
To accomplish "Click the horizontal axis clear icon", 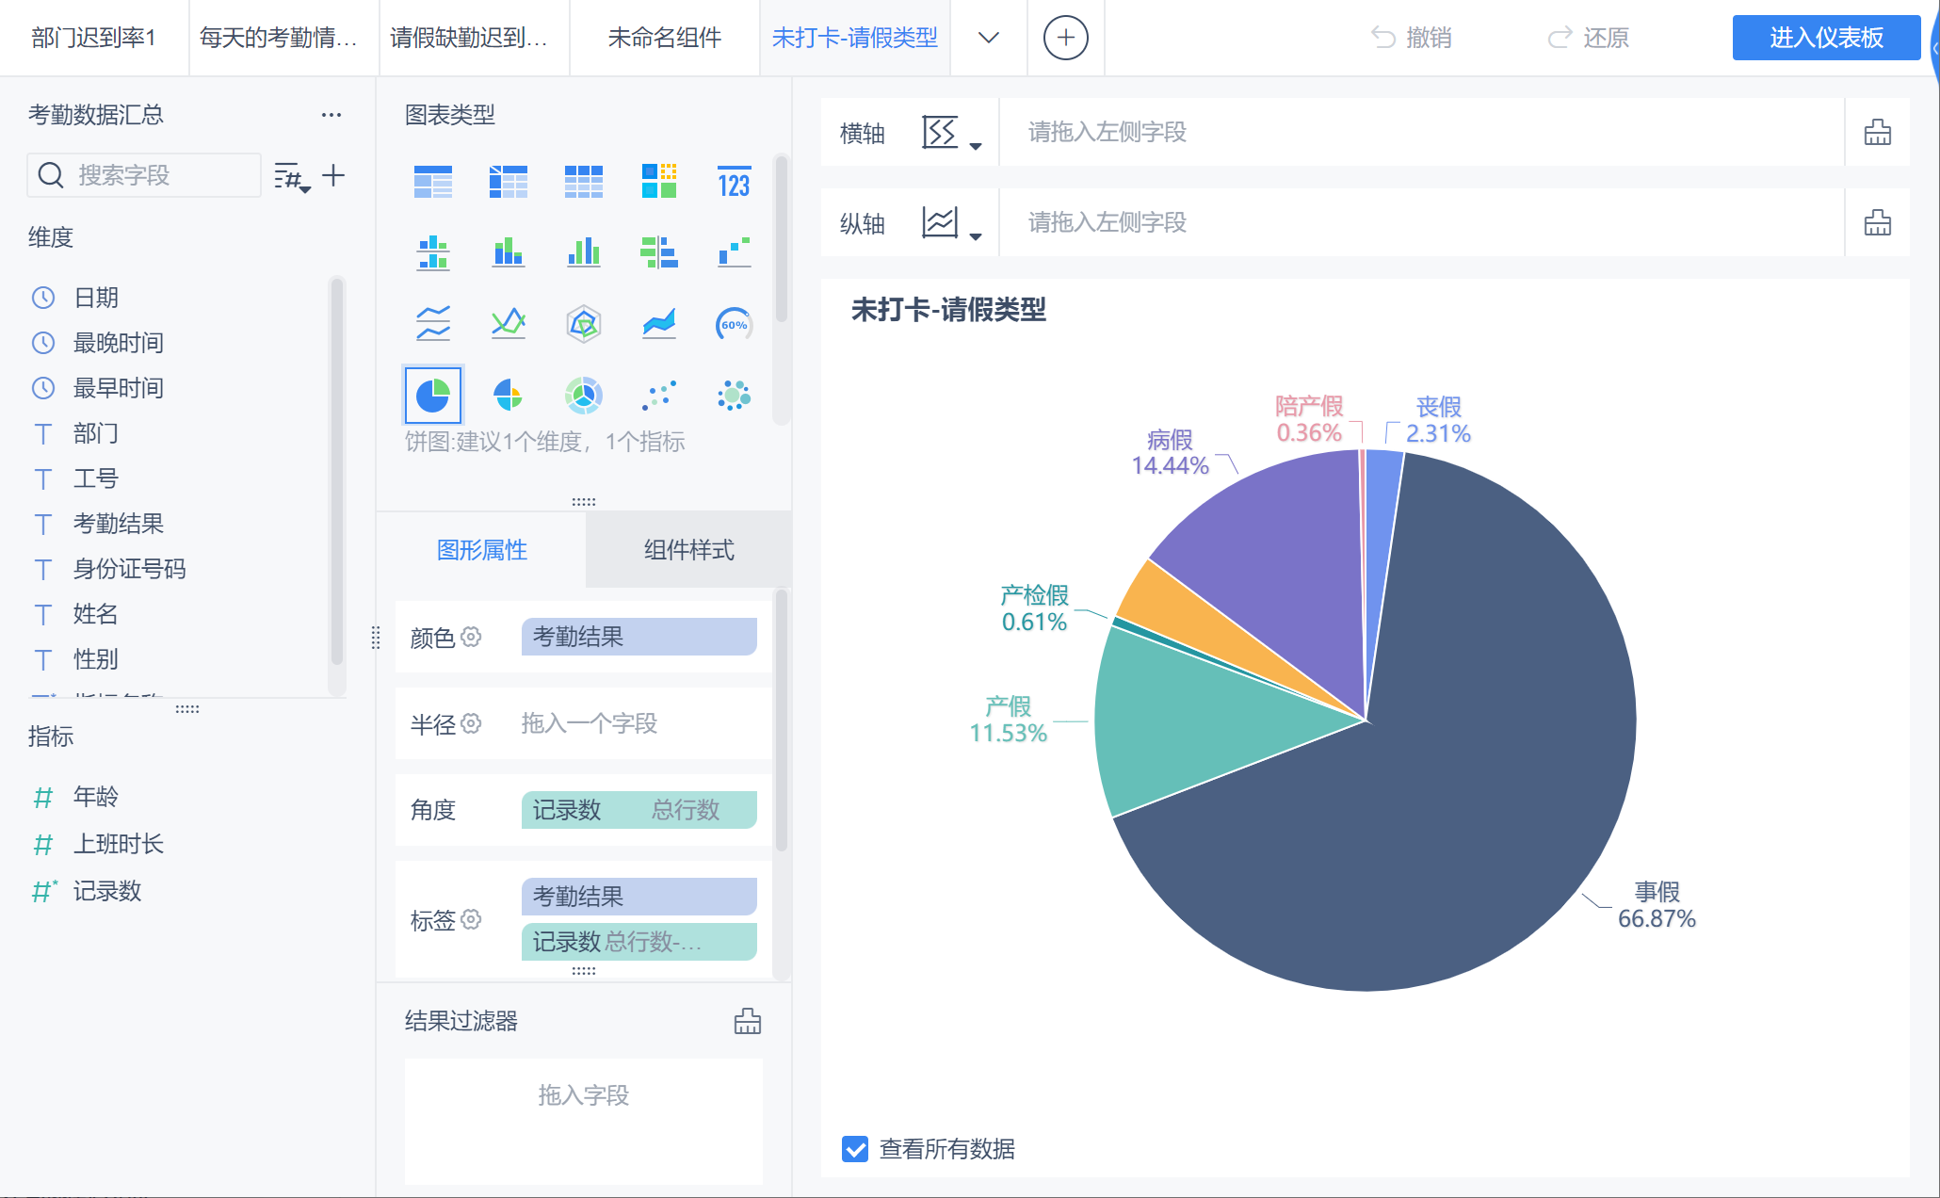I will point(1877,133).
